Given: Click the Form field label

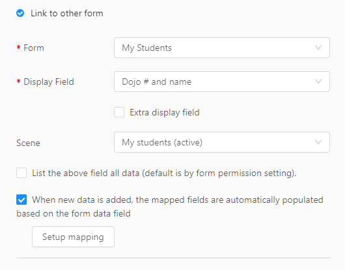Looking at the screenshot, I should click(x=34, y=48).
